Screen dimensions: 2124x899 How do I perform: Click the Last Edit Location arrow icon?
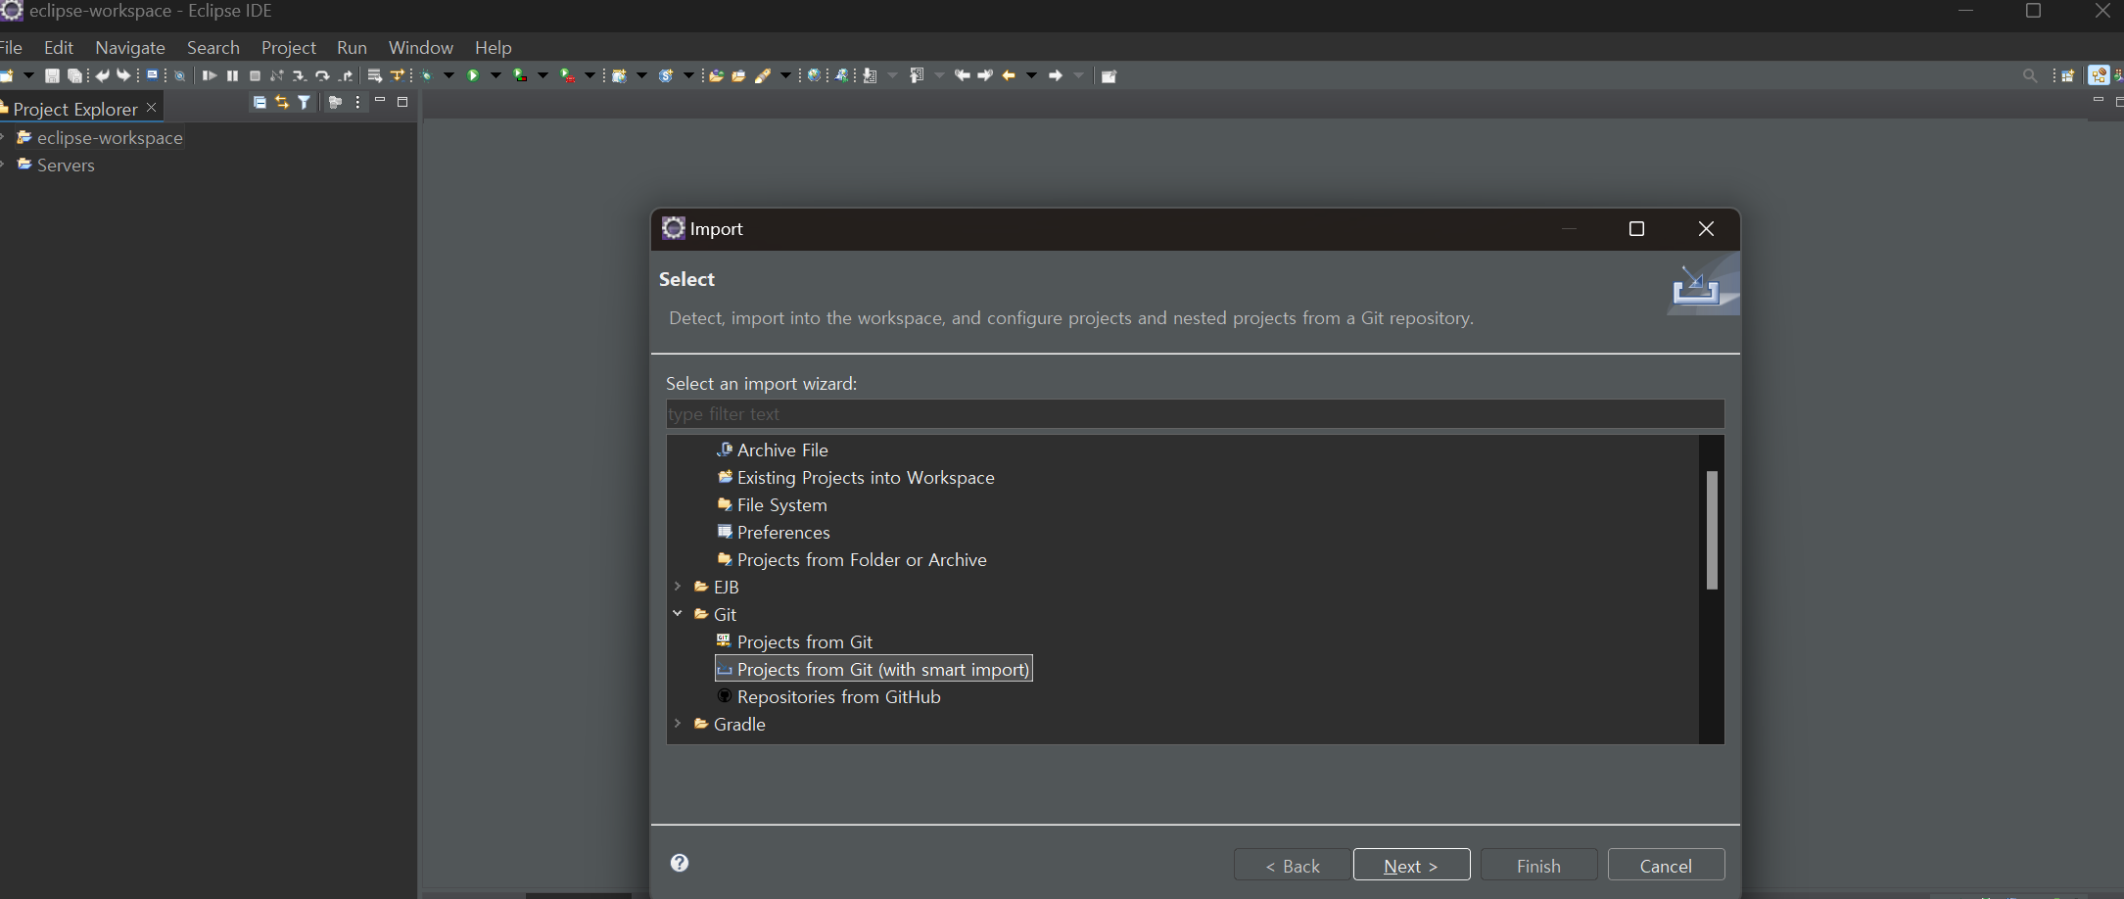click(962, 75)
